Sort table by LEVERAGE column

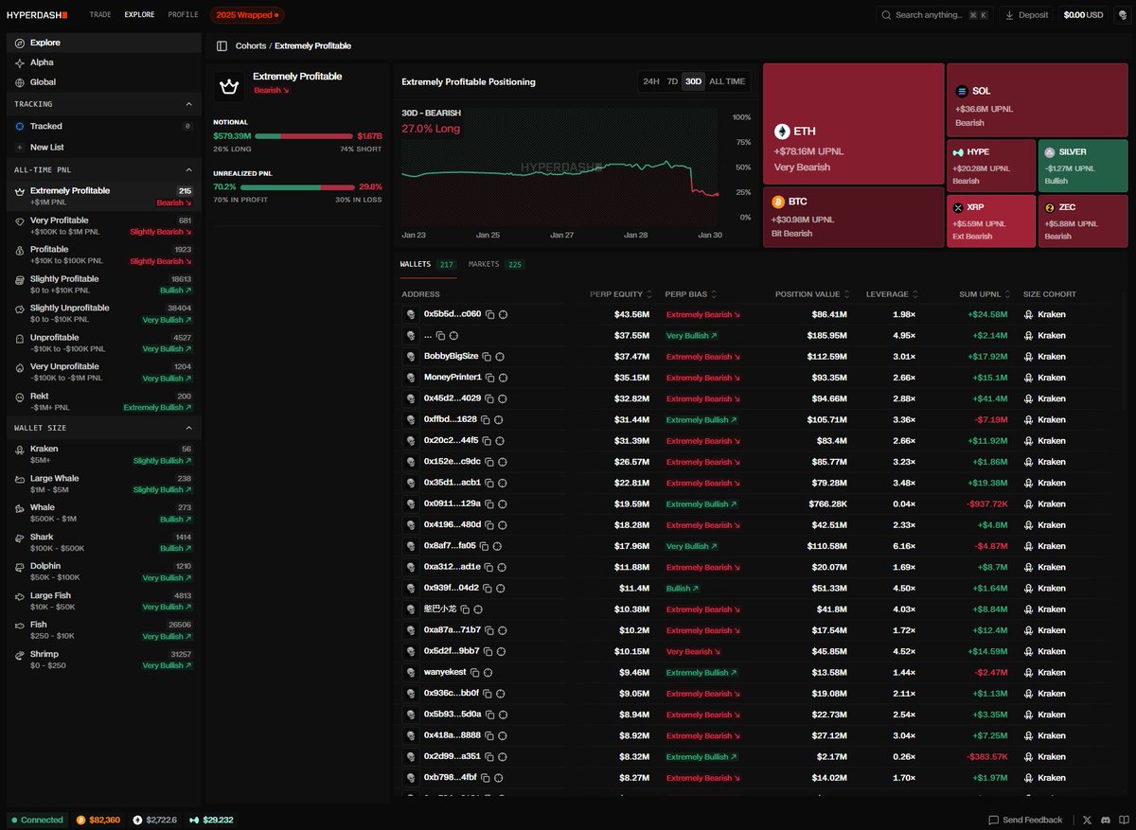[x=892, y=294]
